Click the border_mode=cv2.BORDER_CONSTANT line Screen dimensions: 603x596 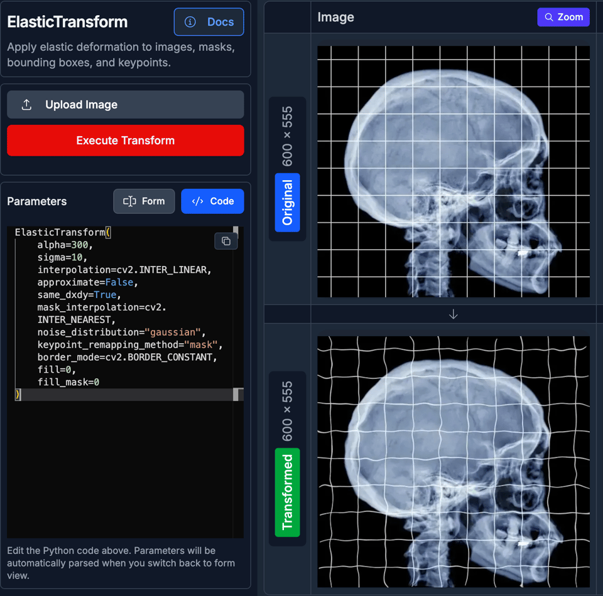pyautogui.click(x=127, y=357)
